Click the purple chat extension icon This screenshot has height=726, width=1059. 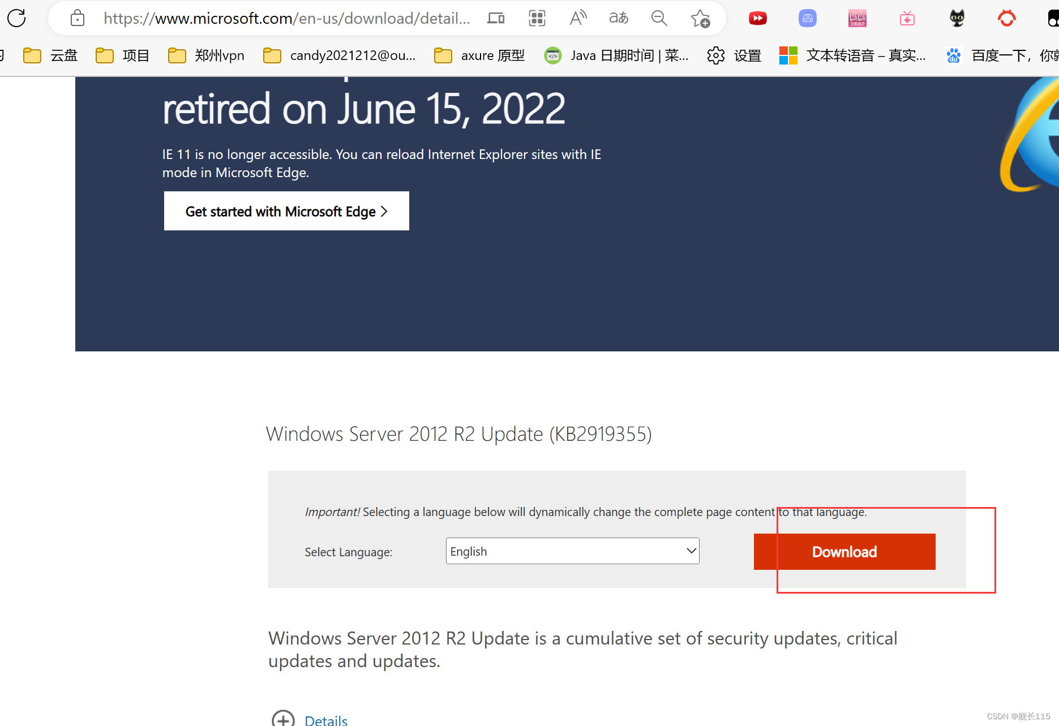(x=807, y=18)
